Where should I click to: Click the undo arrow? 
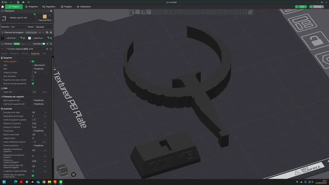(23, 2)
